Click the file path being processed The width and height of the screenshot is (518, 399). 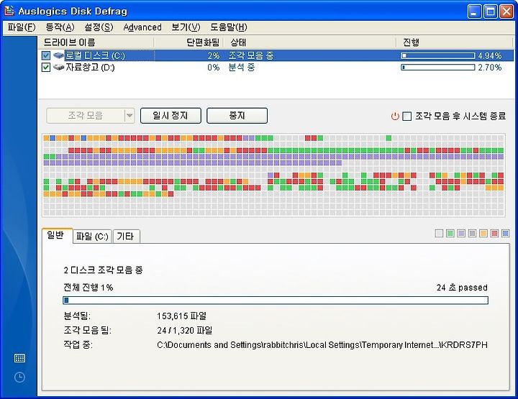pyautogui.click(x=322, y=345)
